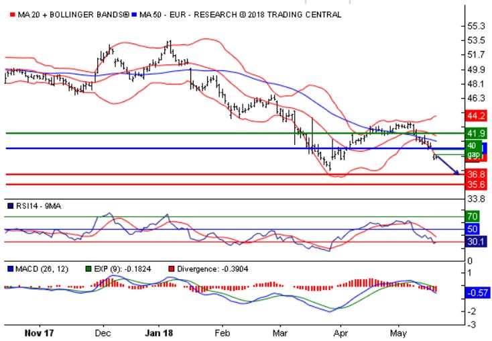
Task: Click the MACD axis value -3
Action: (x=472, y=324)
